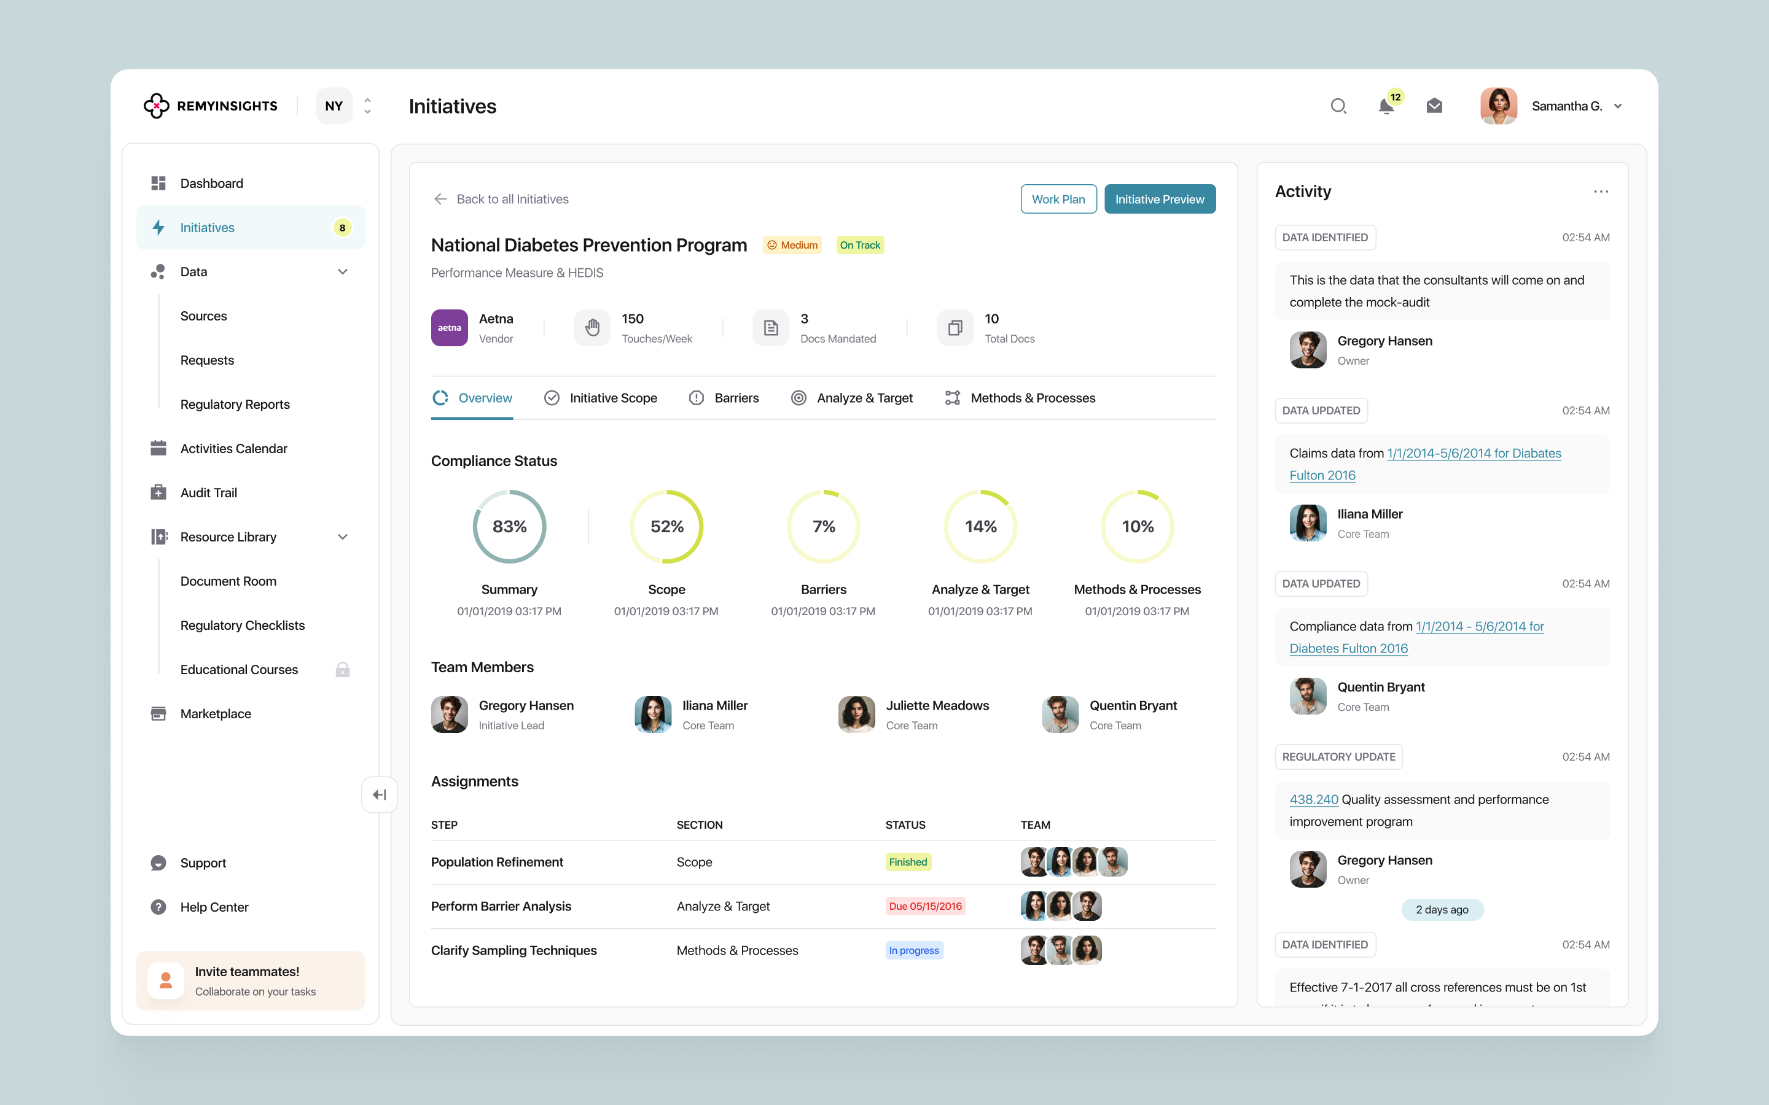Screen dimensions: 1769x1105
Task: Open Regulatory Reports under Data
Action: (x=235, y=404)
